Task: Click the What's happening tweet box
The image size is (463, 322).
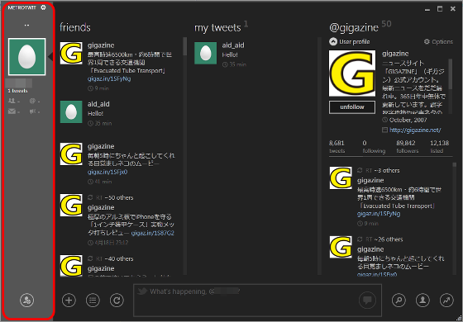Action: tap(257, 301)
